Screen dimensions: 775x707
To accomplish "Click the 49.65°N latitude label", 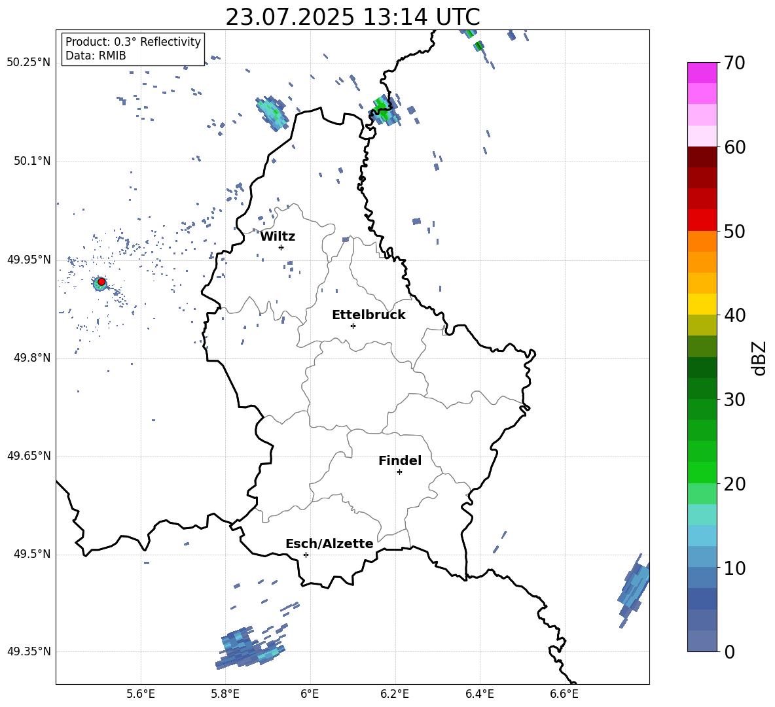I will [29, 456].
